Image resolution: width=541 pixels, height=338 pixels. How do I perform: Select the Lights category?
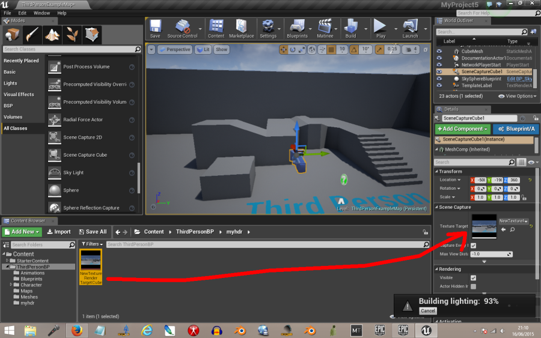point(10,83)
